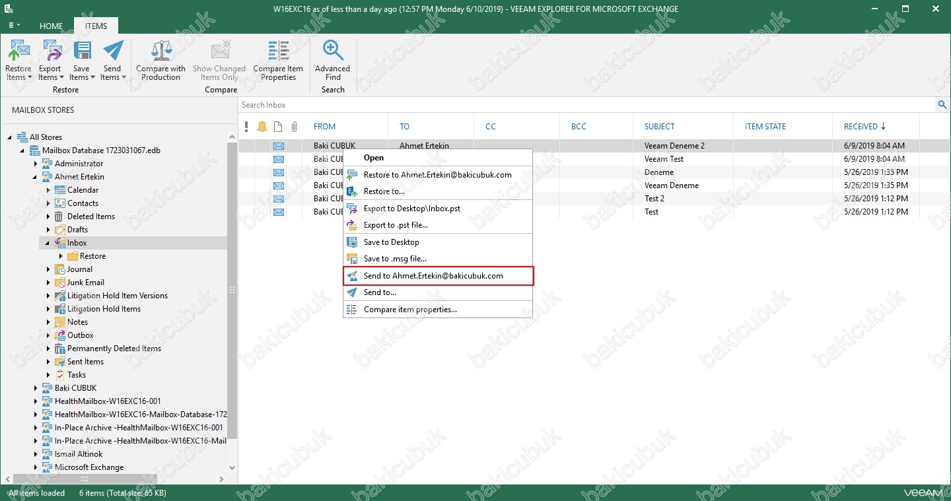
Task: Select the Calendar folder icon
Action: pyautogui.click(x=60, y=190)
